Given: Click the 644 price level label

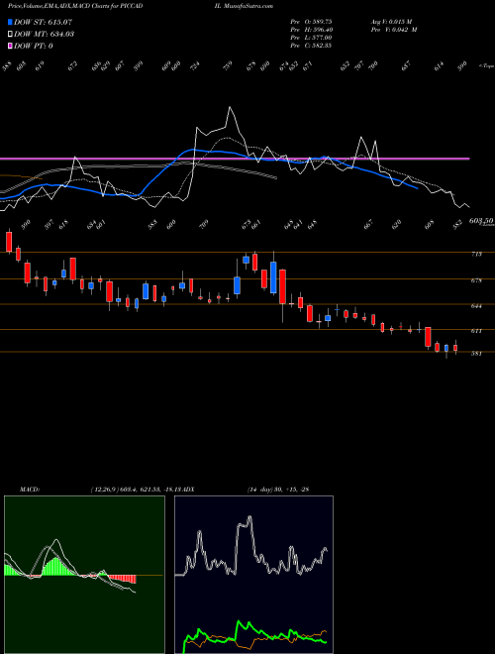Looking at the screenshot, I should (476, 306).
